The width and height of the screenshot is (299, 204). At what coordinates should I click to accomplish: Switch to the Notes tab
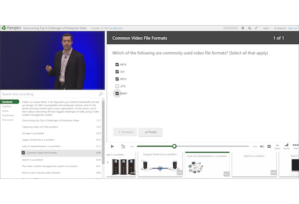[x=5, y=111]
